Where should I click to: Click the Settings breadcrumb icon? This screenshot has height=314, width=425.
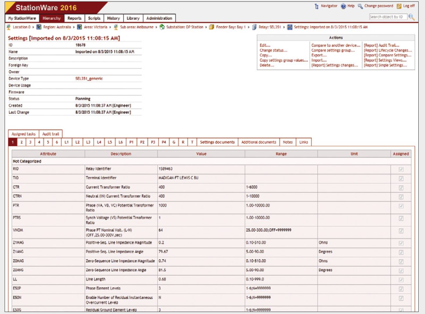coord(290,27)
